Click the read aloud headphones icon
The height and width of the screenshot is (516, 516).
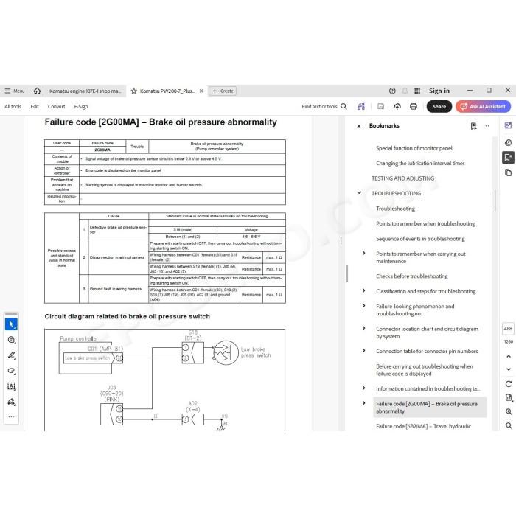tap(361, 107)
